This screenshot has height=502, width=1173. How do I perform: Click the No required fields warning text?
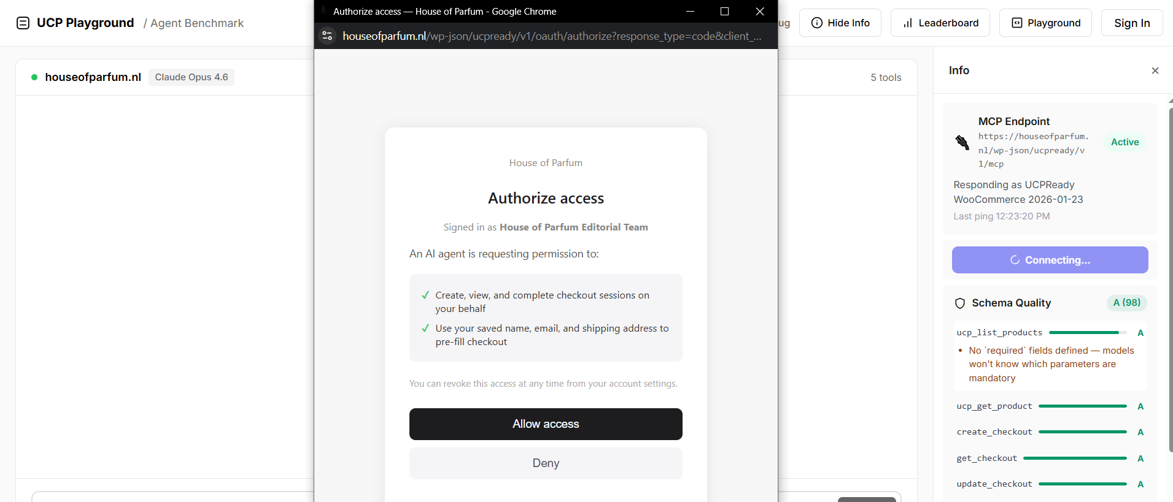[x=1051, y=364]
